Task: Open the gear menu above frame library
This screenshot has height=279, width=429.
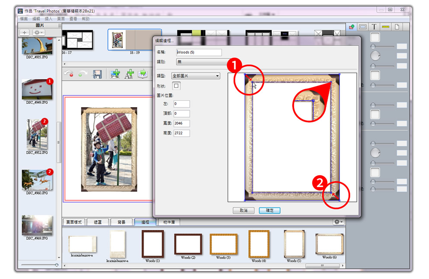Action: (x=338, y=222)
